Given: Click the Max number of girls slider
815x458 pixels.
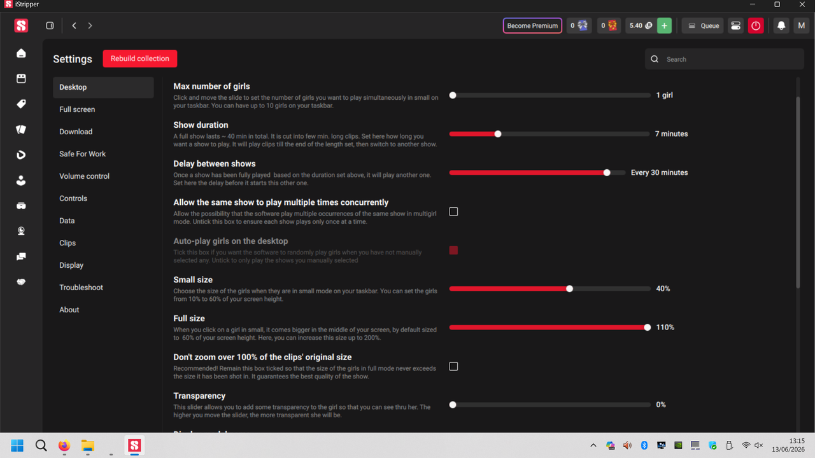Looking at the screenshot, I should click(x=550, y=95).
